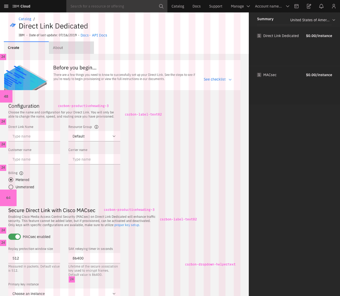
Task: Switch to the About tab
Action: 71,48
